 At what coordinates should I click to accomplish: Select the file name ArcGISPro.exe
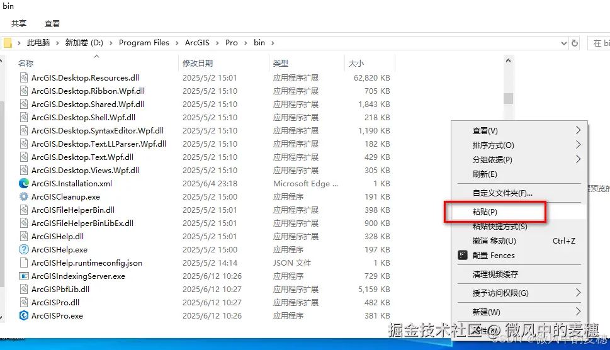57,316
